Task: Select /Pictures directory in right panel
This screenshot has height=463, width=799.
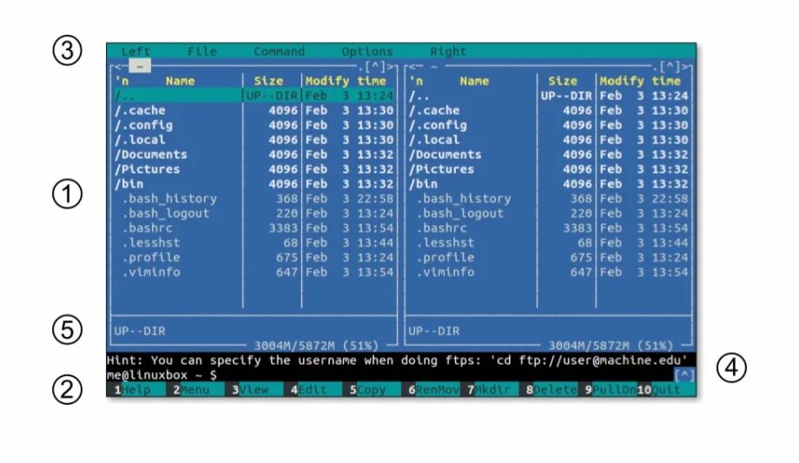Action: point(548,169)
